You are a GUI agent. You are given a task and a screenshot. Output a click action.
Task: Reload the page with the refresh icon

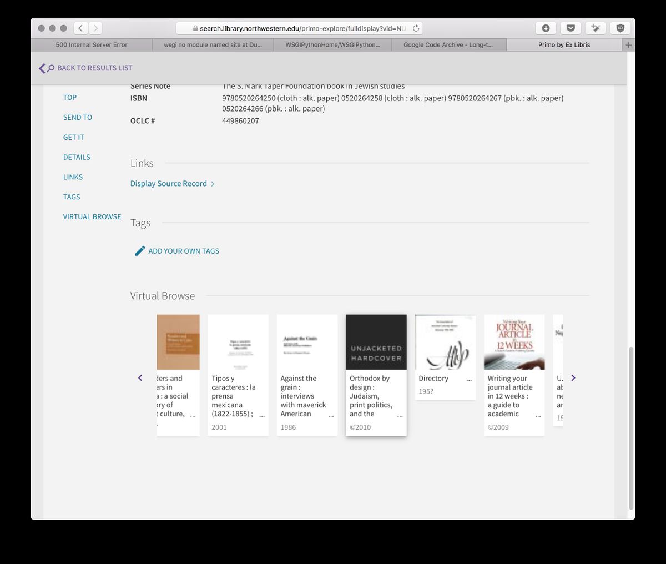[416, 28]
